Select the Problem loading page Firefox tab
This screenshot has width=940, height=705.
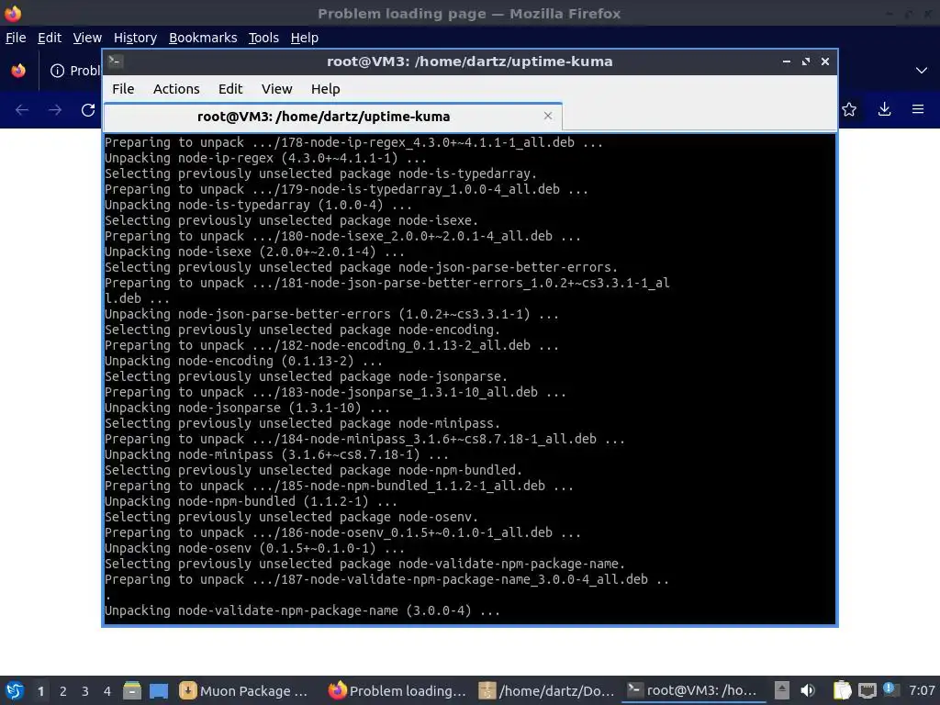pyautogui.click(x=74, y=71)
